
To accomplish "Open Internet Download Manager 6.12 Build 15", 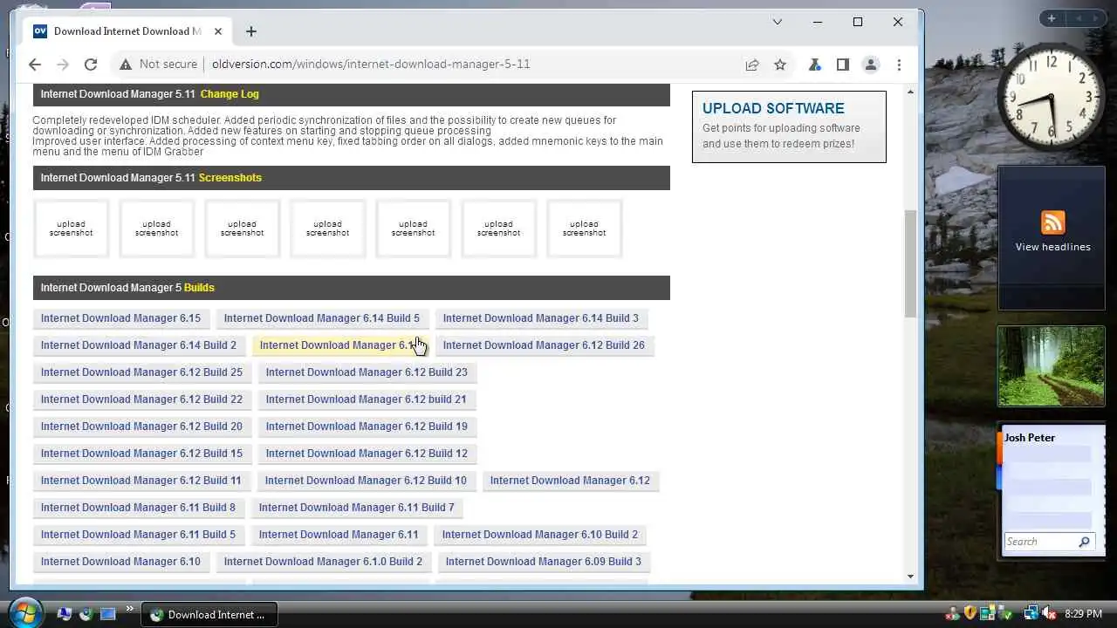I will pos(141,454).
